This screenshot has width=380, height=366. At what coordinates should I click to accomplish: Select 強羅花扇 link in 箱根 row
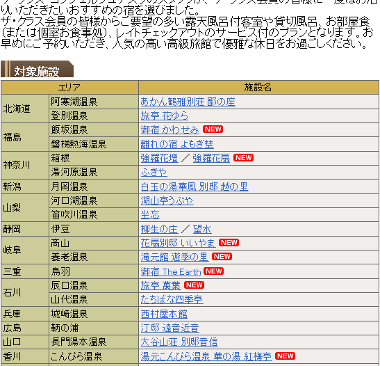[x=211, y=158]
